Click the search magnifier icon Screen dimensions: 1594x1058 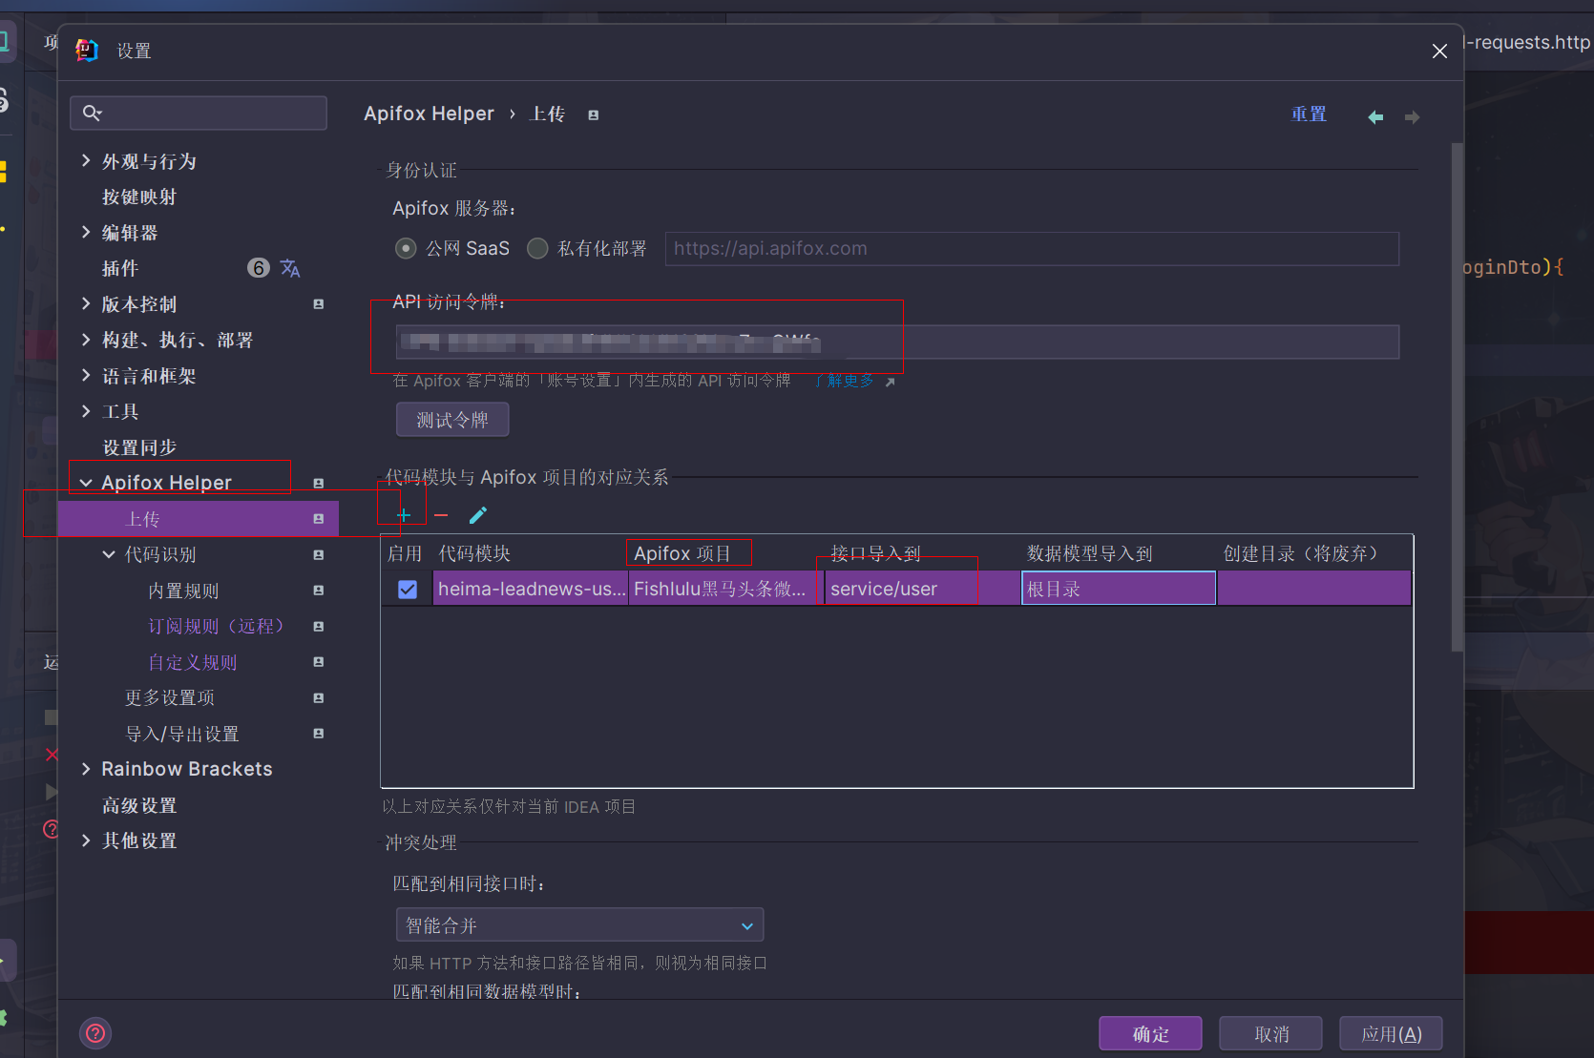pyautogui.click(x=92, y=113)
